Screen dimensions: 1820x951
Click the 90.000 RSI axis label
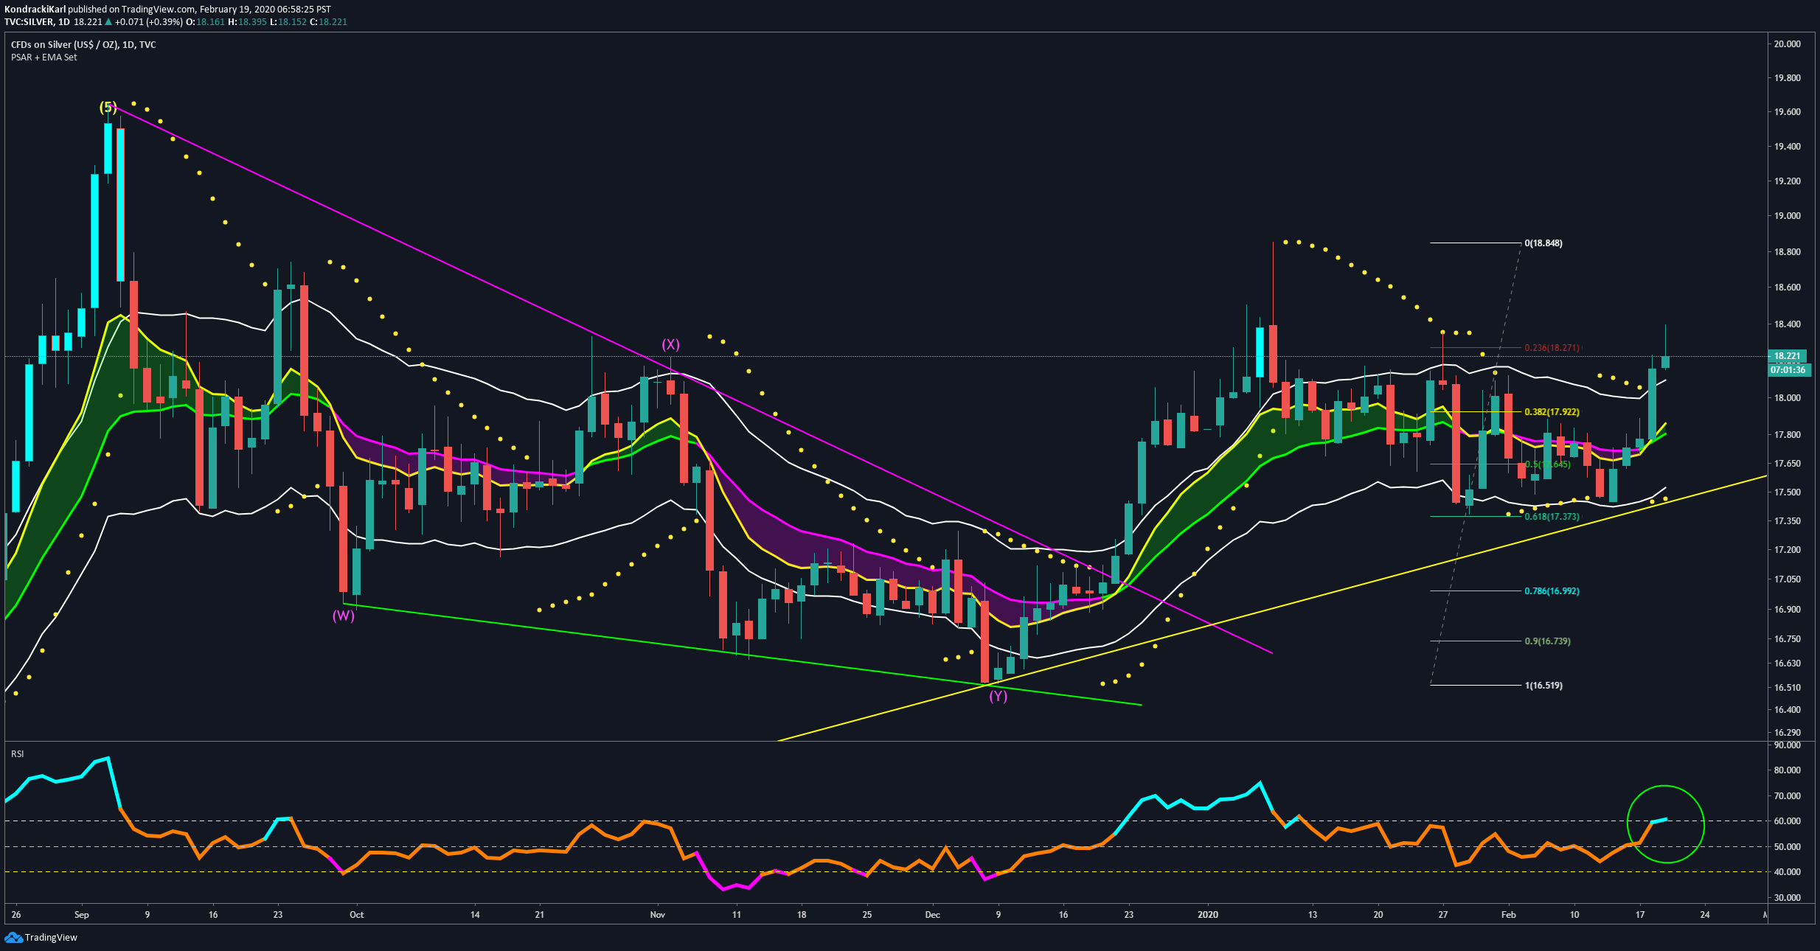[x=1788, y=745]
